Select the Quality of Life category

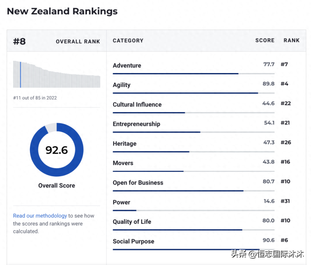[132, 222]
